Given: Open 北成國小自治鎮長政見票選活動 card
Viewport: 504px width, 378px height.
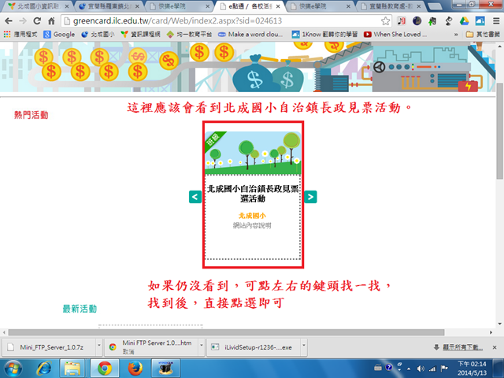Looking at the screenshot, I should (252, 193).
